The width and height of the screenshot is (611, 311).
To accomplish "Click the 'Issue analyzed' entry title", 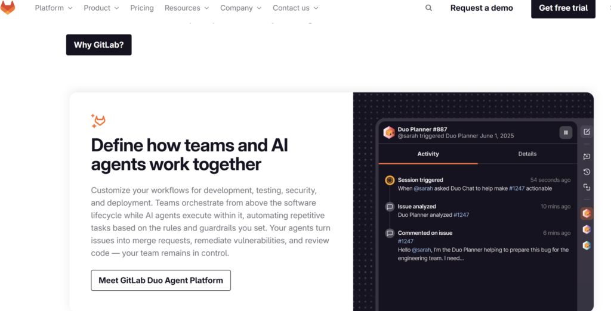I will [417, 206].
